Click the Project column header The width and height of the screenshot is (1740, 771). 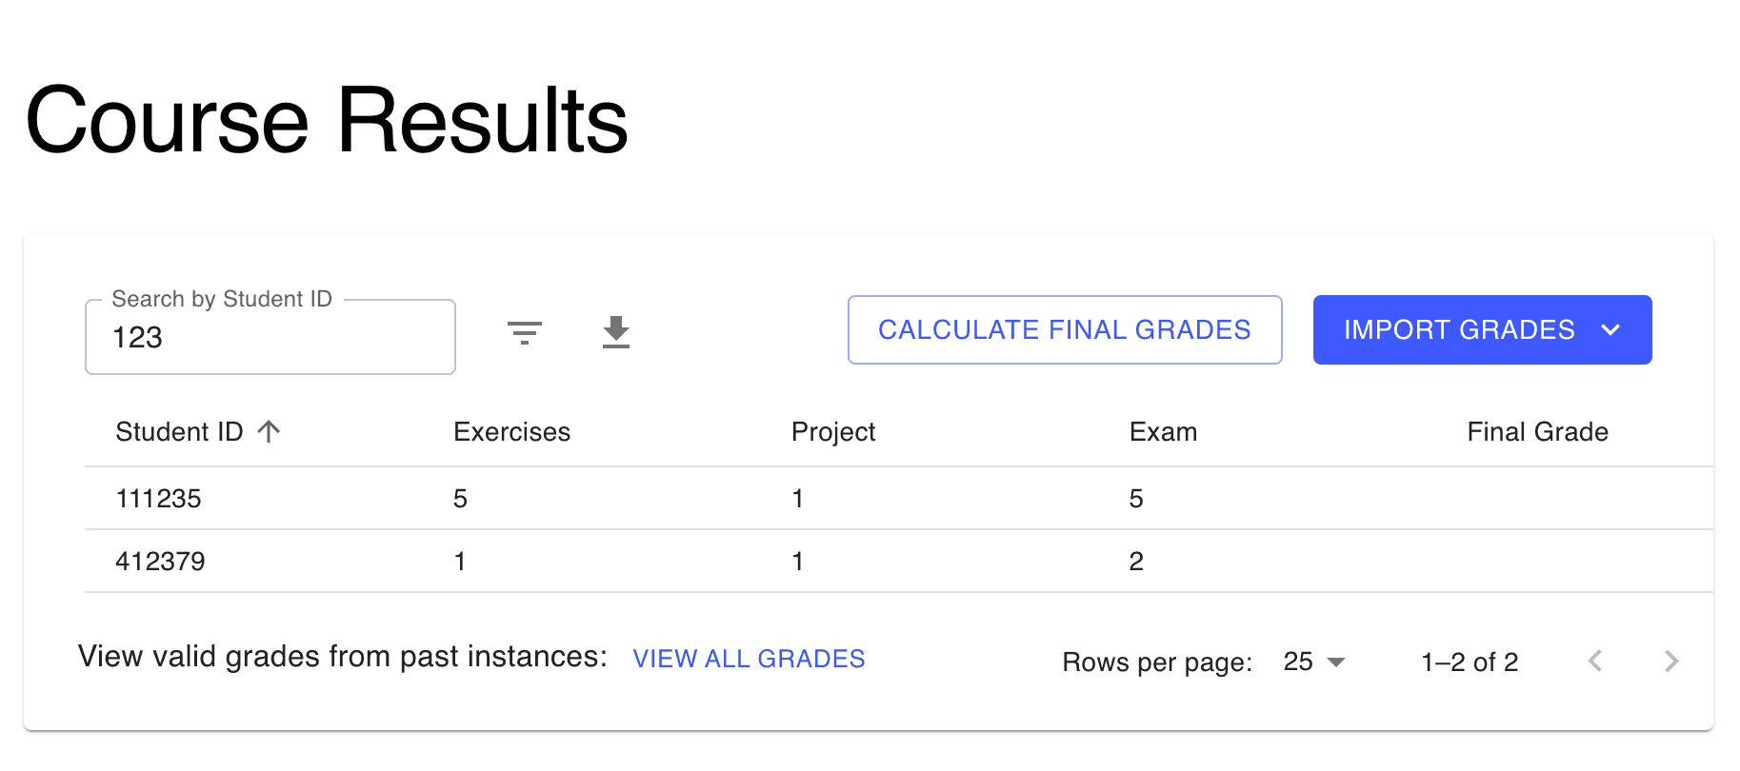832,432
